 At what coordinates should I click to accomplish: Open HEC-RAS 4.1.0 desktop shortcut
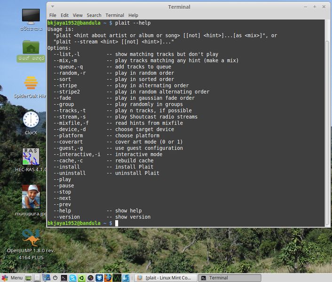click(x=31, y=160)
